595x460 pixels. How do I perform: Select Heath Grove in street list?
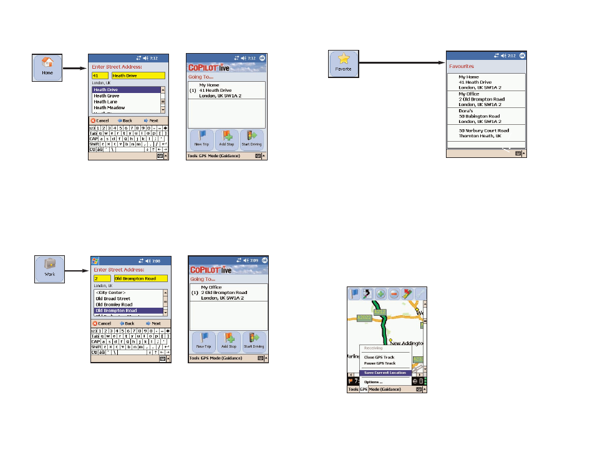point(127,96)
